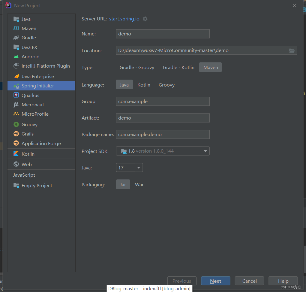Select Java in the project list
The width and height of the screenshot is (306, 292).
tap(41, 19)
